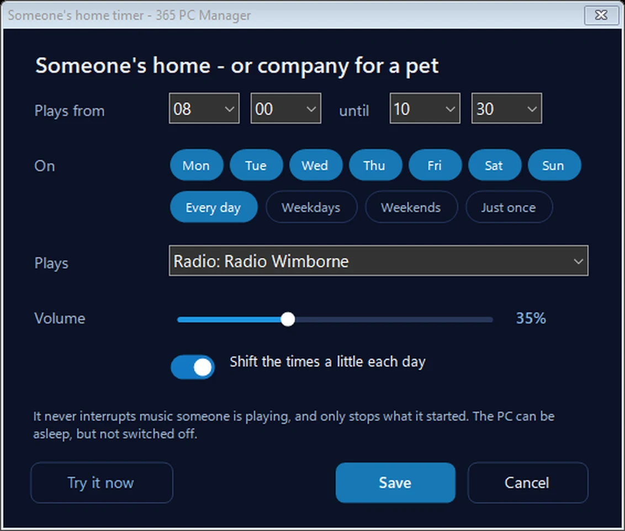This screenshot has height=531, width=625.
Task: Toggle the Wed day button
Action: coord(315,165)
